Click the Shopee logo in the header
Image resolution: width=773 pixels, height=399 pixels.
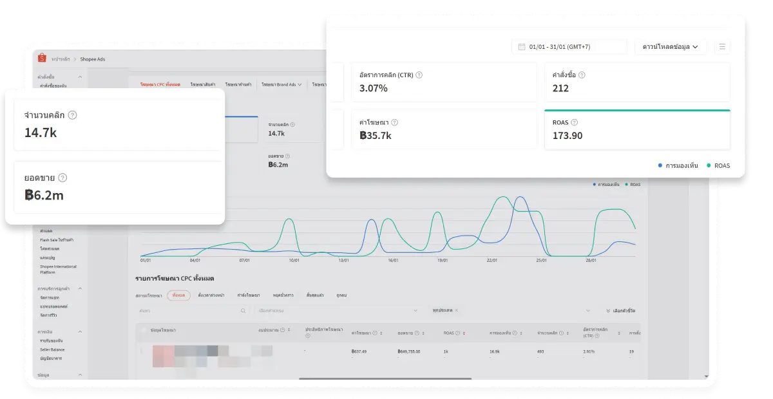43,59
